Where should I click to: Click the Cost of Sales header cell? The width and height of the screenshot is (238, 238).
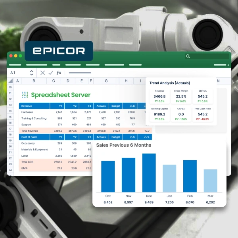[x=34, y=137]
